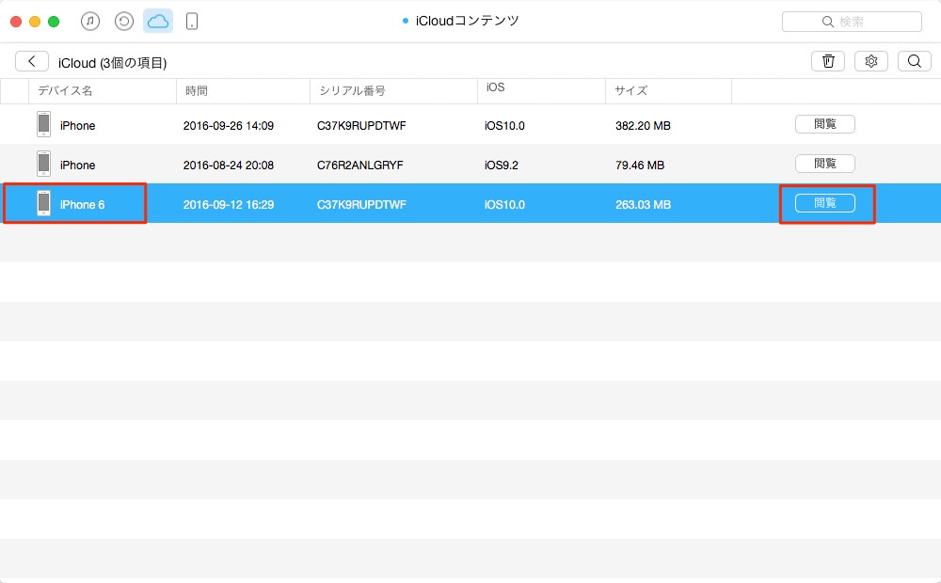
Task: Click the iOS9.2 version cell
Action: pyautogui.click(x=502, y=165)
